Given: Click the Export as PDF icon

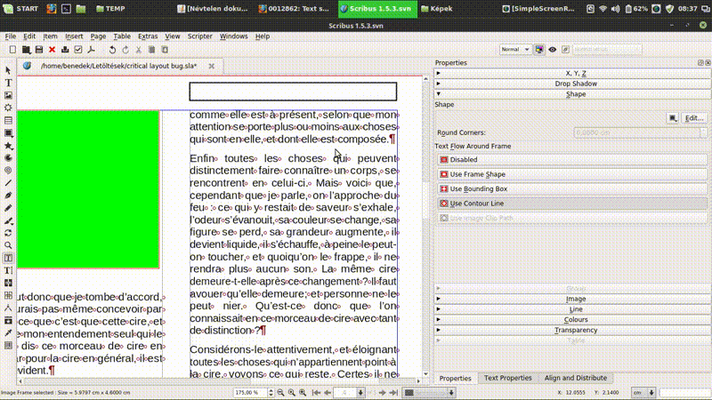Looking at the screenshot, I should click(92, 50).
